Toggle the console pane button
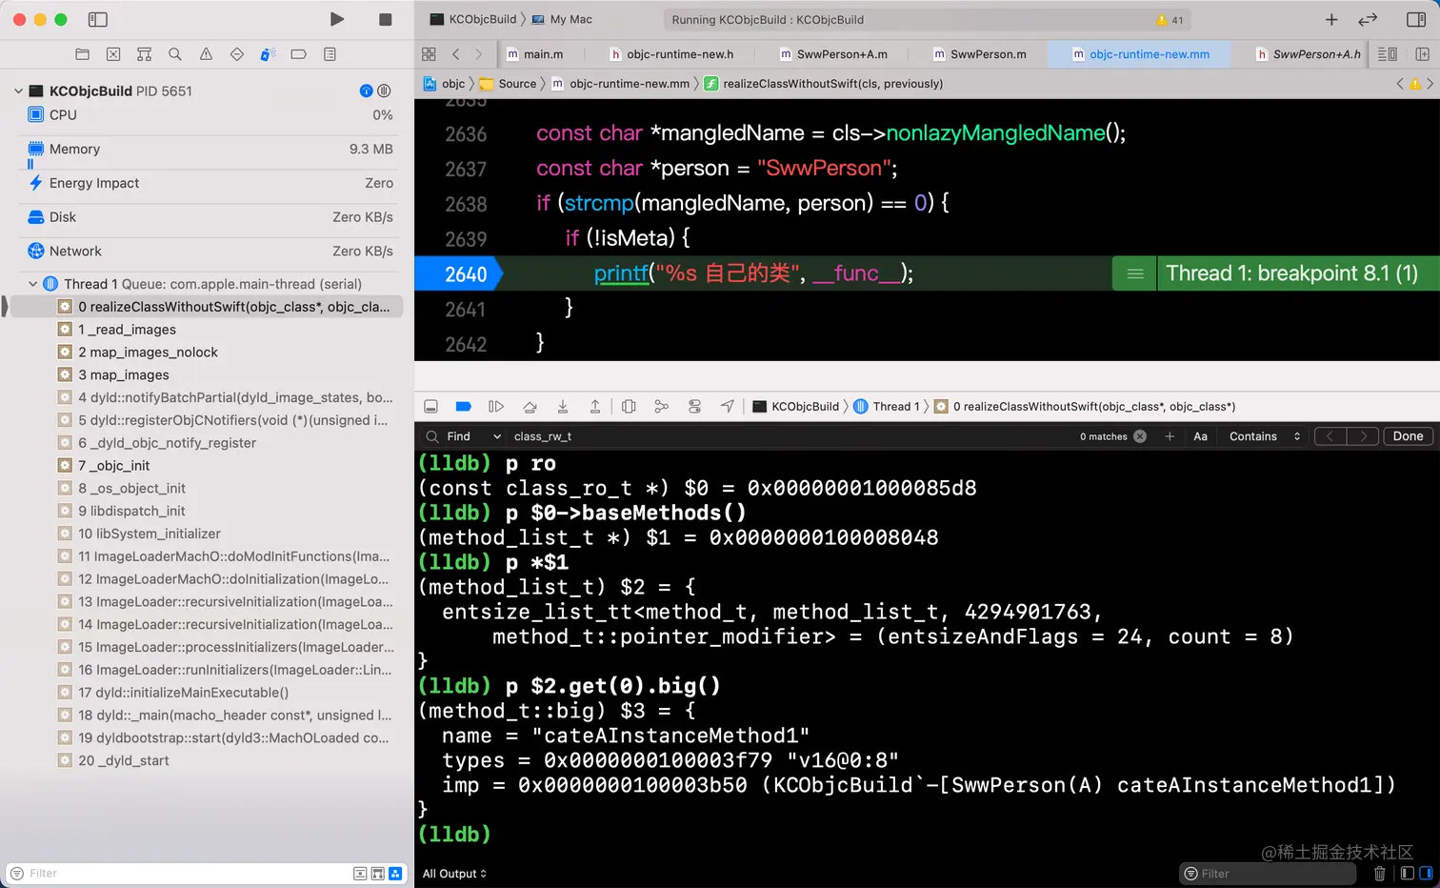 click(1426, 874)
